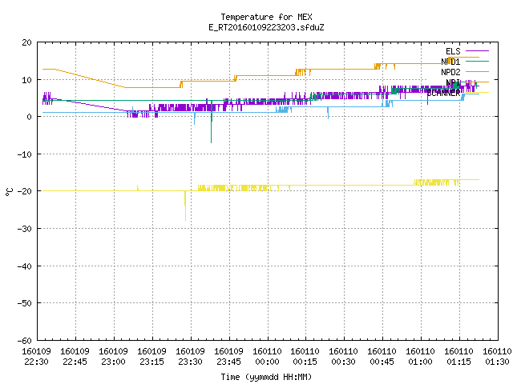
Task: Click the x-axis time label '23:00'
Action: point(113,362)
